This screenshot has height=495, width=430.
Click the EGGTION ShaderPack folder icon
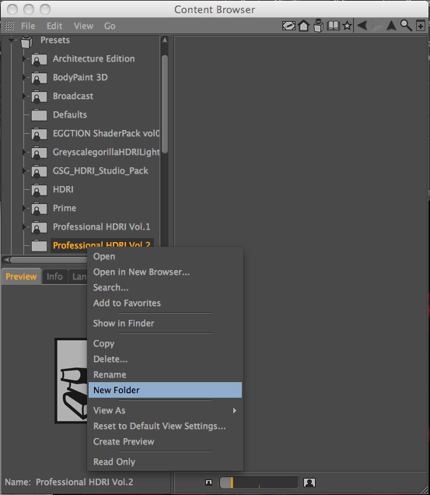click(x=39, y=134)
